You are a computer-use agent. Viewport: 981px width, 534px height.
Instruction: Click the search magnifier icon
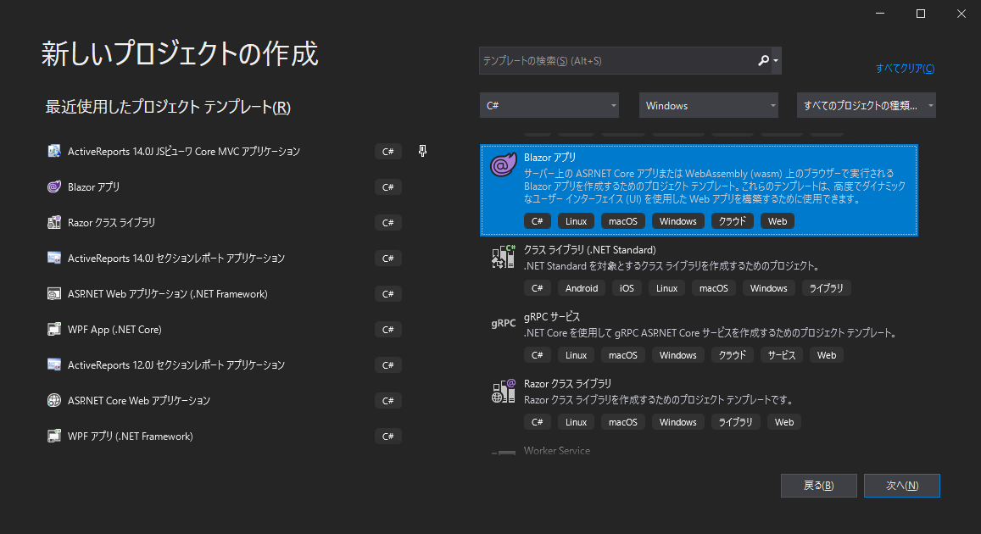(x=763, y=61)
